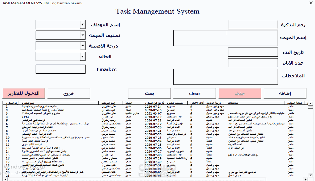The width and height of the screenshot is (315, 181).
Task: Select the تاريخ البدء field
Action: click(253, 52)
